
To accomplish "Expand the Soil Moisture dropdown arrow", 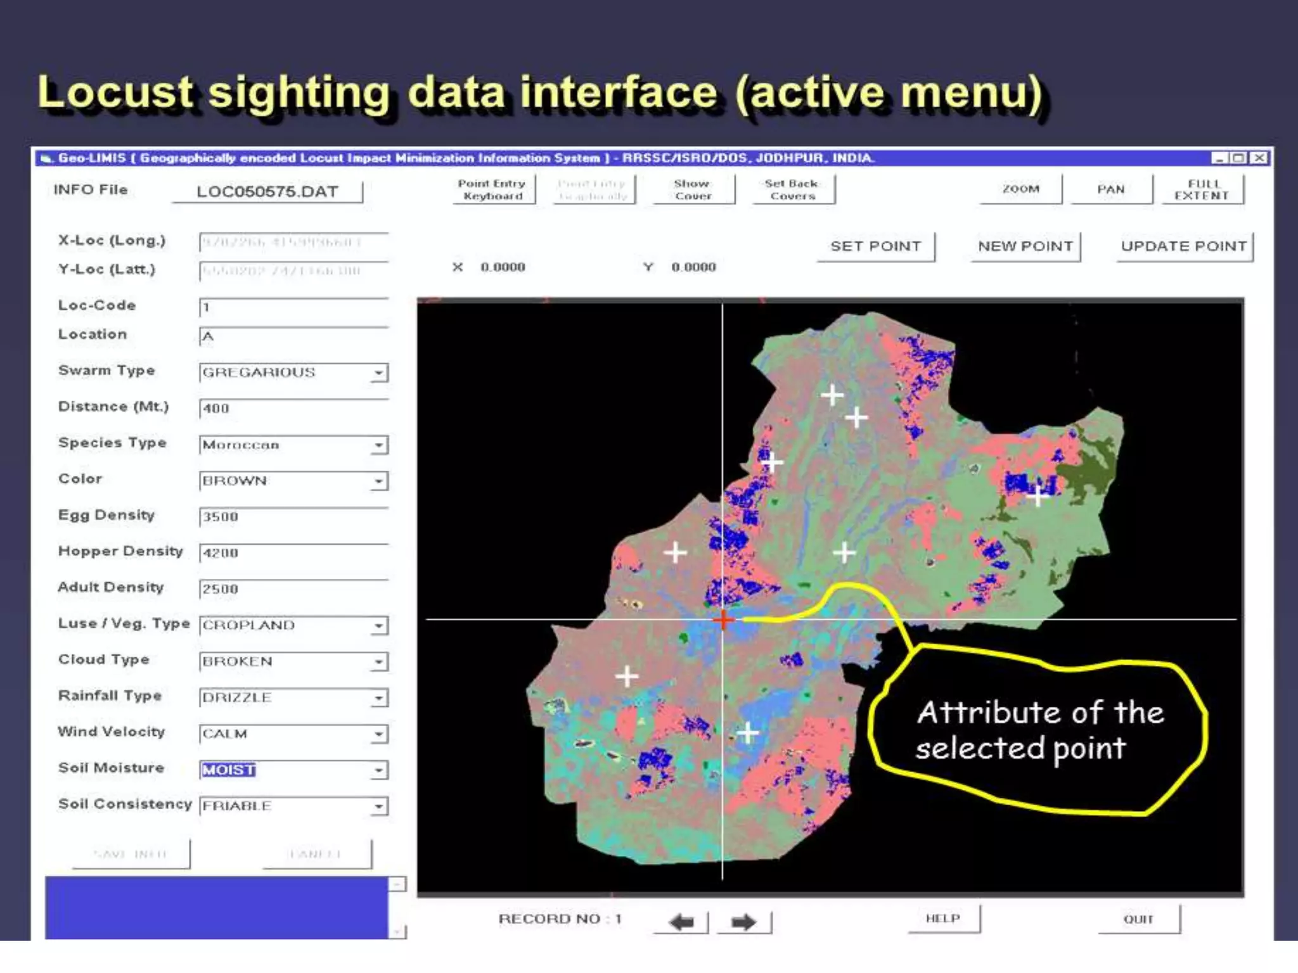I will click(x=378, y=771).
